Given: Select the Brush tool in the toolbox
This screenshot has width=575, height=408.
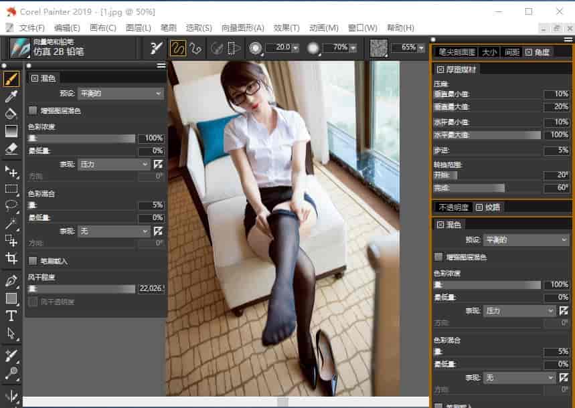Looking at the screenshot, I should [11, 80].
